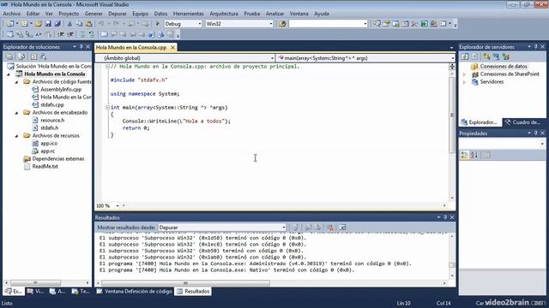Screen dimensions: 549x308
Task: Click the connect to server icon
Action: (496, 56)
